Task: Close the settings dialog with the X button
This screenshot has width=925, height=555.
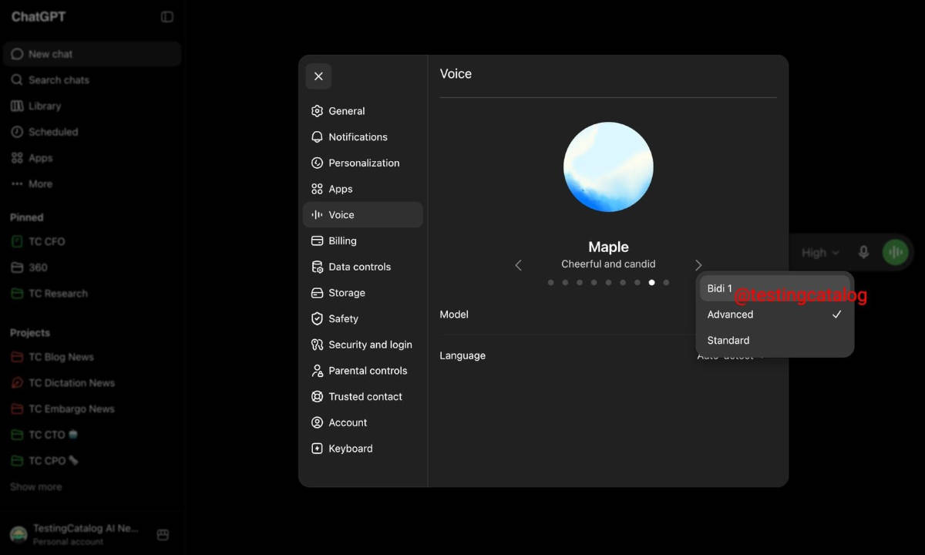Action: 318,76
